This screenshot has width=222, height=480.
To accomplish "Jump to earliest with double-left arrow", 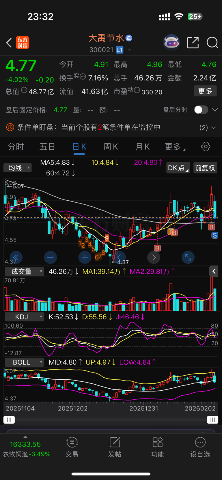I will tap(16, 257).
